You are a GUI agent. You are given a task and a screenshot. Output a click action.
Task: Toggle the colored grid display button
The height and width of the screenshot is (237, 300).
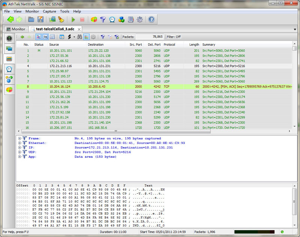tap(86, 37)
